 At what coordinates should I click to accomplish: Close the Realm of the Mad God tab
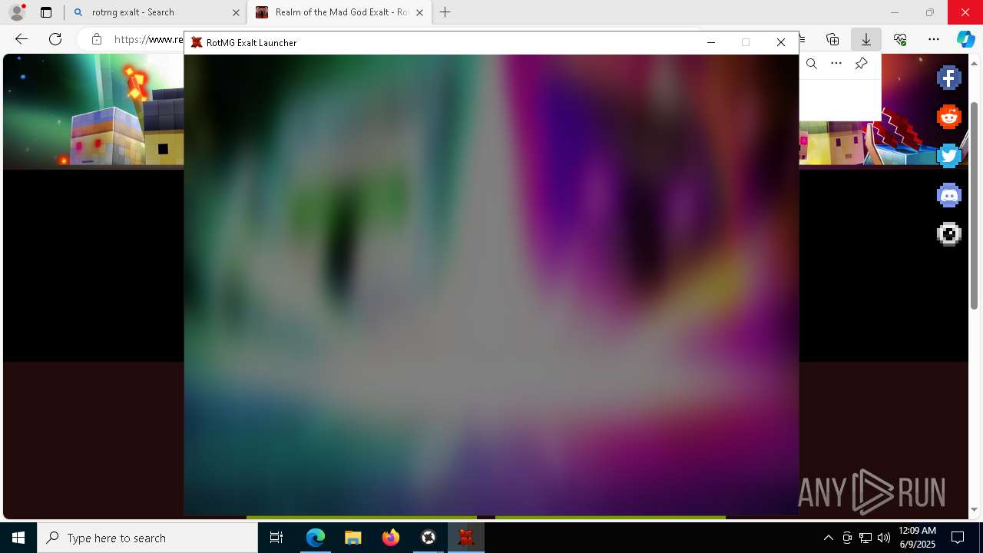tap(419, 12)
